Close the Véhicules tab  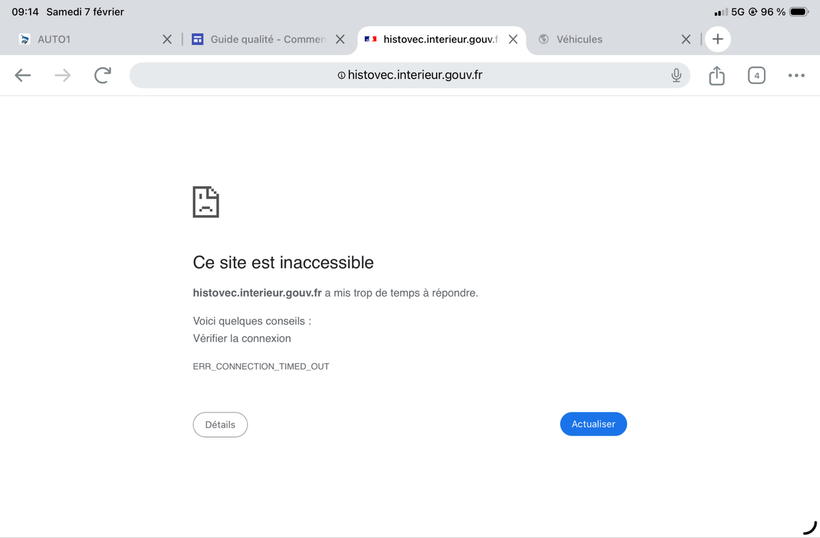[x=686, y=39]
